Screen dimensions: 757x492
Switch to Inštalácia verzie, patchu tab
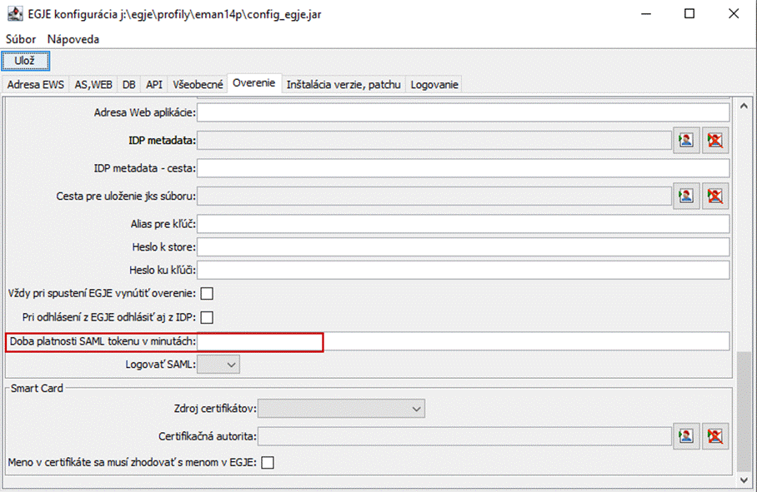pyautogui.click(x=343, y=84)
